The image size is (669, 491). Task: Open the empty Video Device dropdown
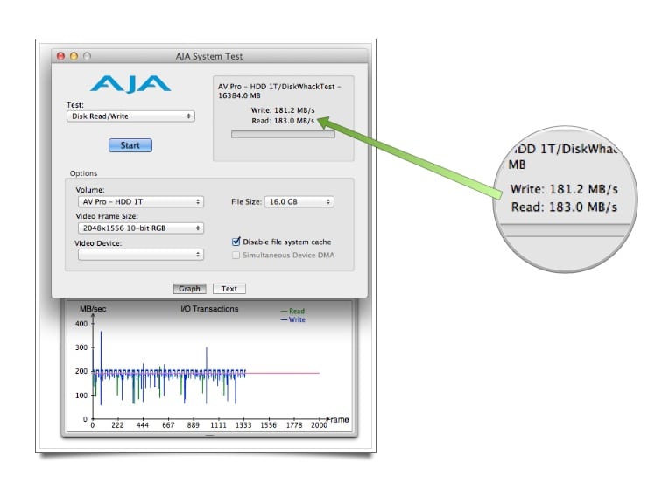tap(140, 255)
